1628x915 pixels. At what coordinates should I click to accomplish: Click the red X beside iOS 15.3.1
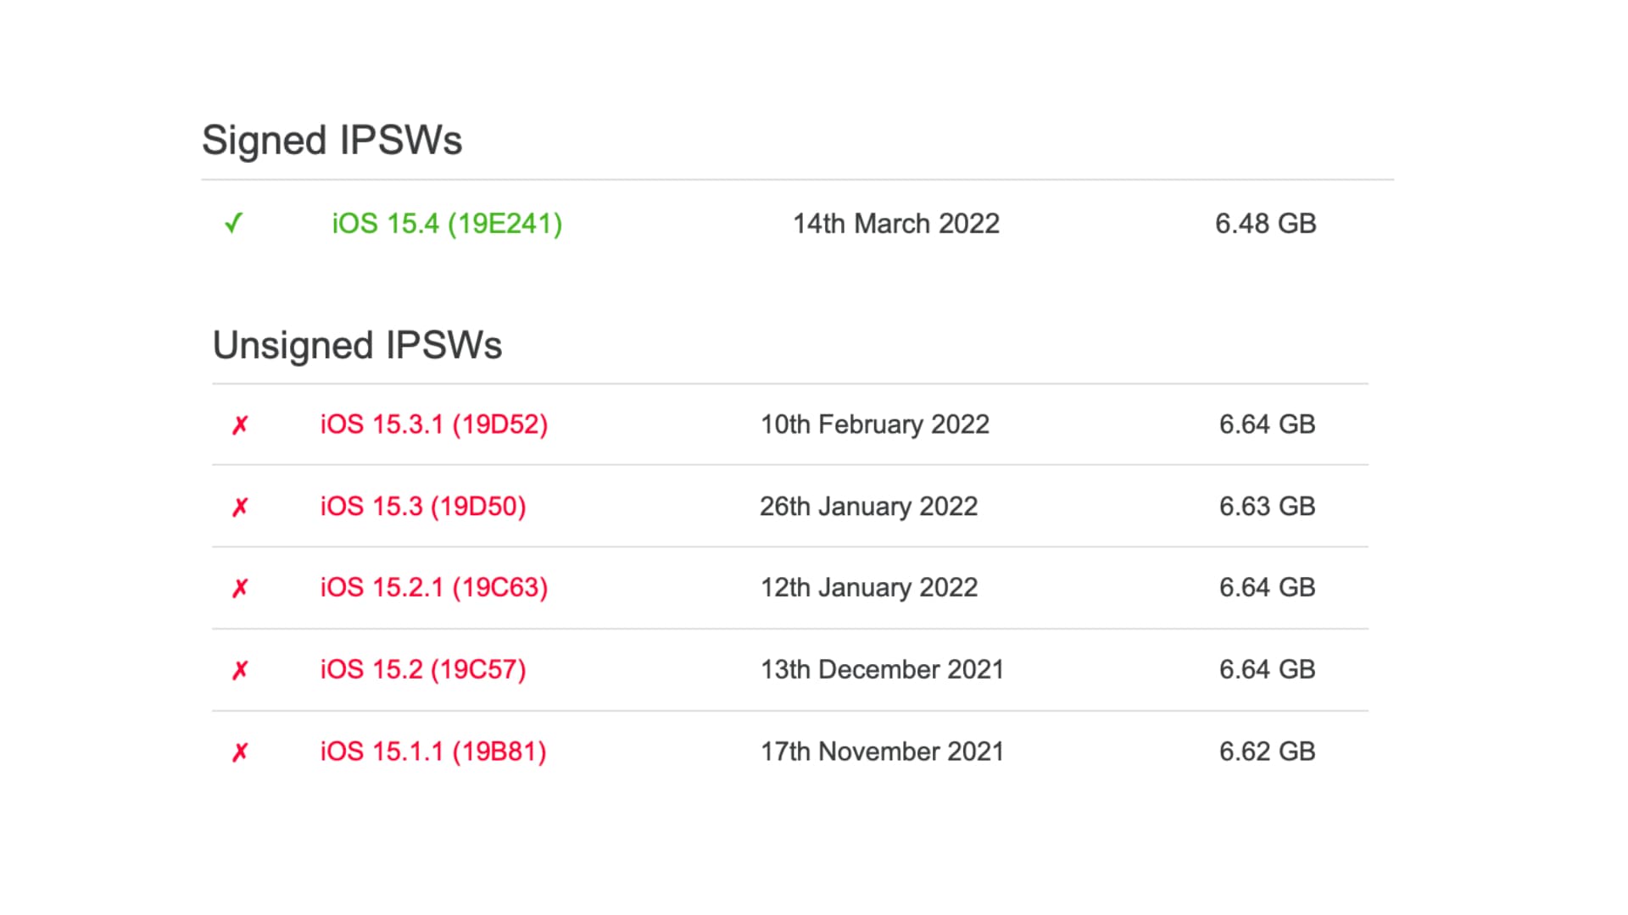point(240,424)
